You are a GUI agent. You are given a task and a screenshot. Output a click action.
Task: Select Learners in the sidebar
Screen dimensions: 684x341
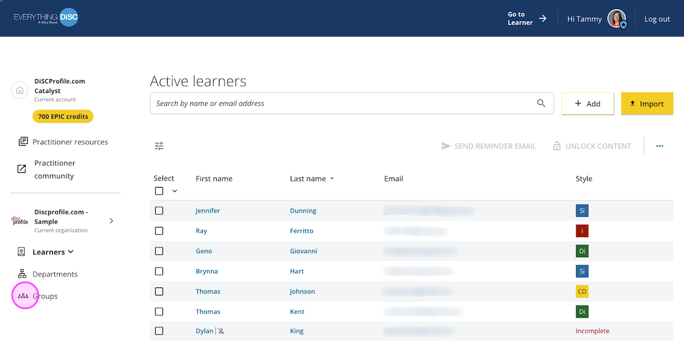pyautogui.click(x=48, y=251)
